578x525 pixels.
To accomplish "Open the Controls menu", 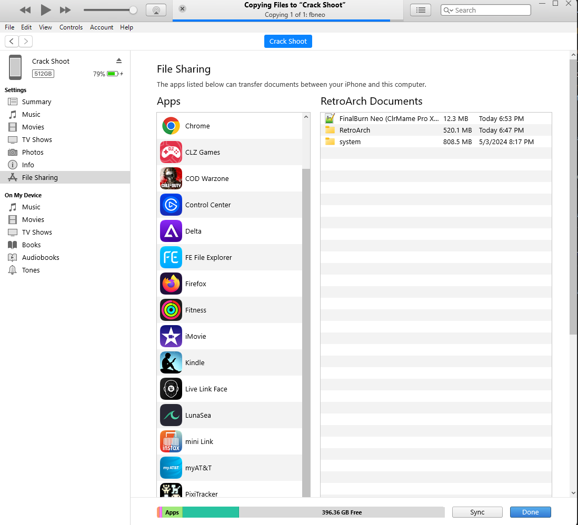I will coord(71,27).
